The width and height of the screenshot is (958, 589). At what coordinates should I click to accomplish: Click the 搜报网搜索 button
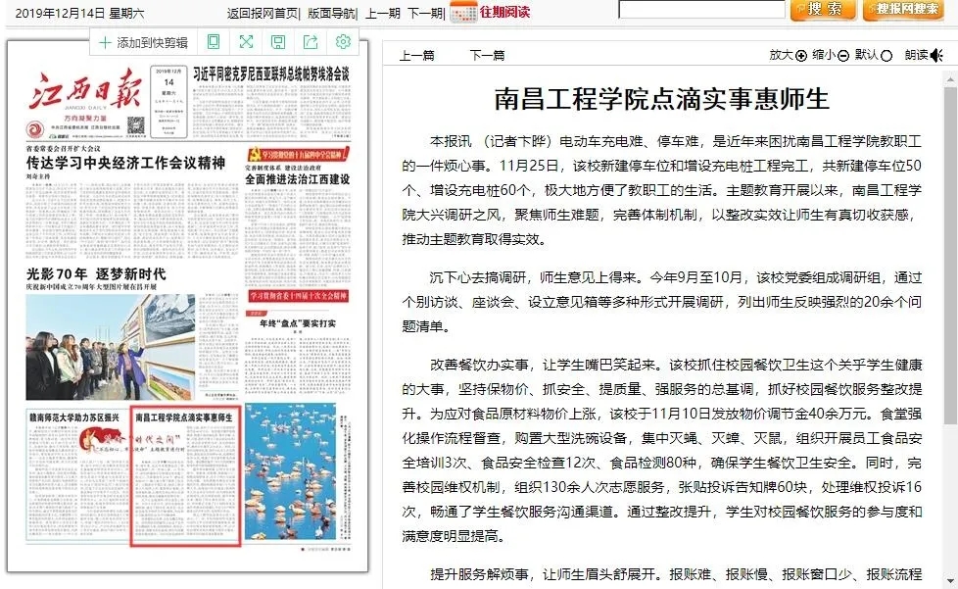[909, 10]
